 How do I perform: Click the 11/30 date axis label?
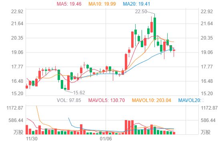tap(32, 138)
